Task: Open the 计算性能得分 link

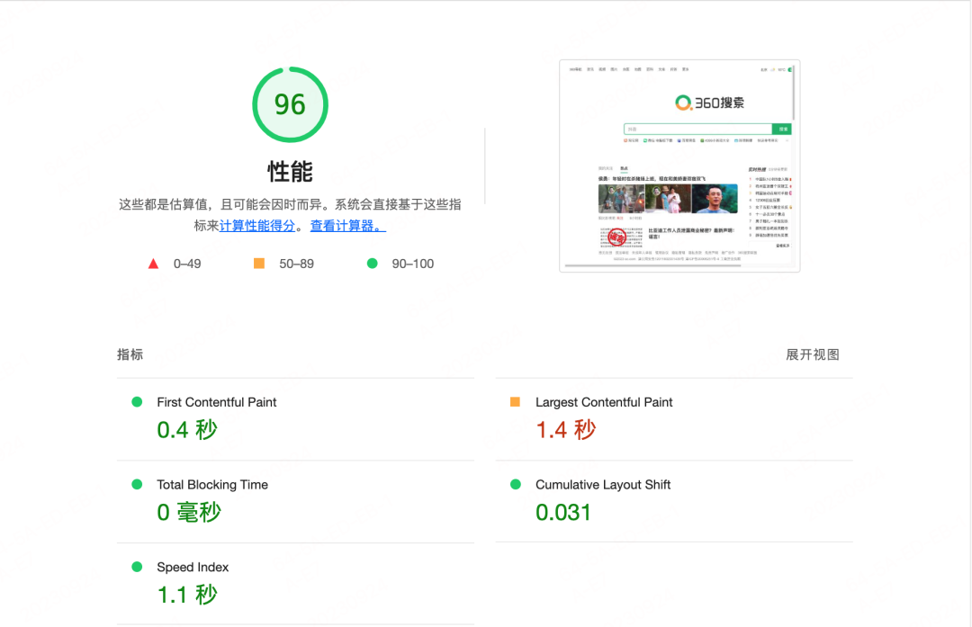Action: click(257, 226)
